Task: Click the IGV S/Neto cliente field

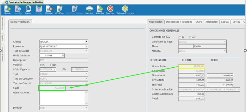Action: (191, 80)
